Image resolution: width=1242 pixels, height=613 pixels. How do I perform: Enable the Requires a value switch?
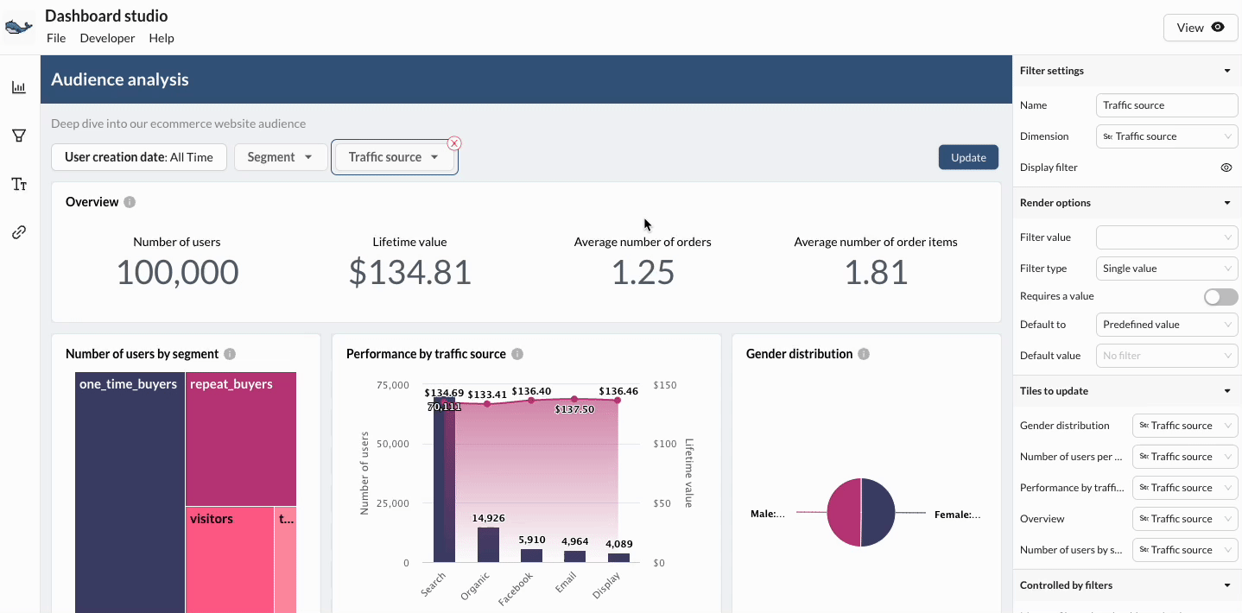[1220, 297]
